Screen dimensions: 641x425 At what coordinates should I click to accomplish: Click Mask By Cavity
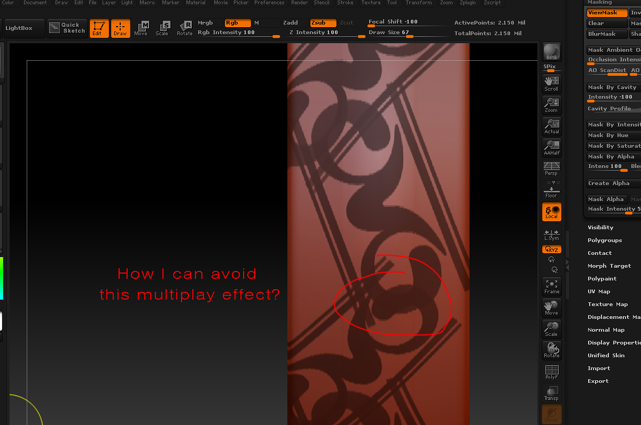(x=614, y=87)
